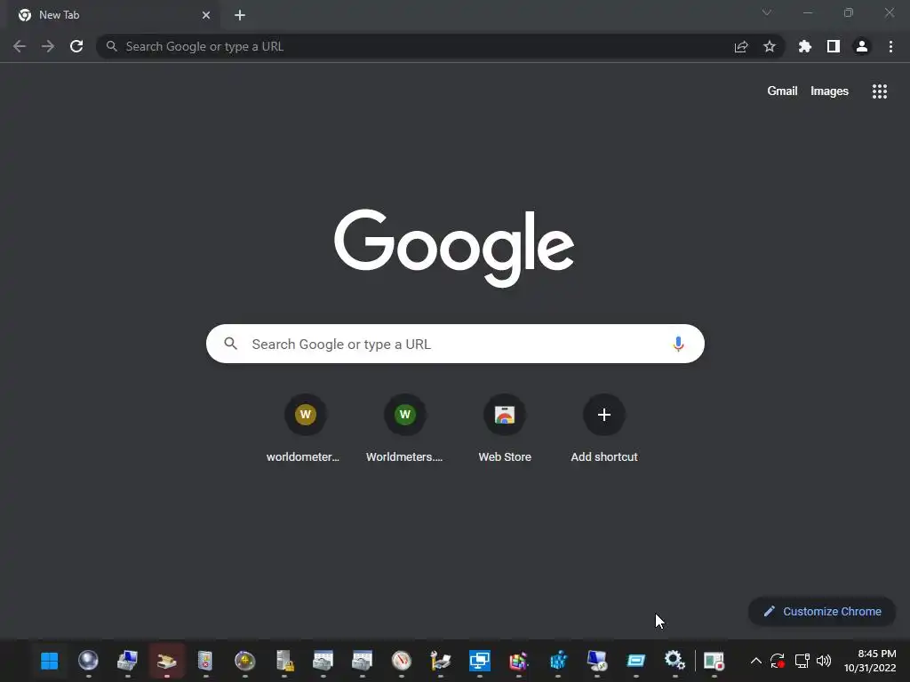Open the clock showing 8:45 PM
Screen dimensions: 910x682
(x=870, y=661)
